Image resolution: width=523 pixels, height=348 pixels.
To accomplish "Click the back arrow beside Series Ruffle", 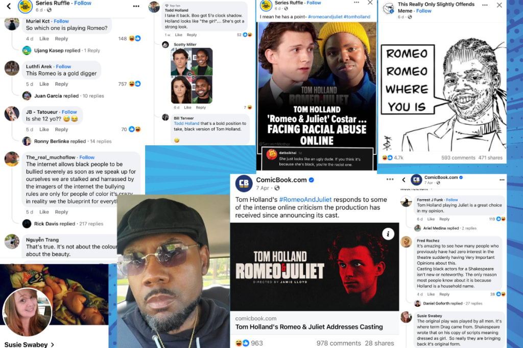I will [x=9, y=6].
